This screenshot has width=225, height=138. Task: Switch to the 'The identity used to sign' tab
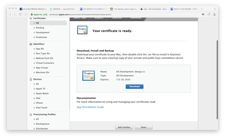pyautogui.click(x=124, y=9)
